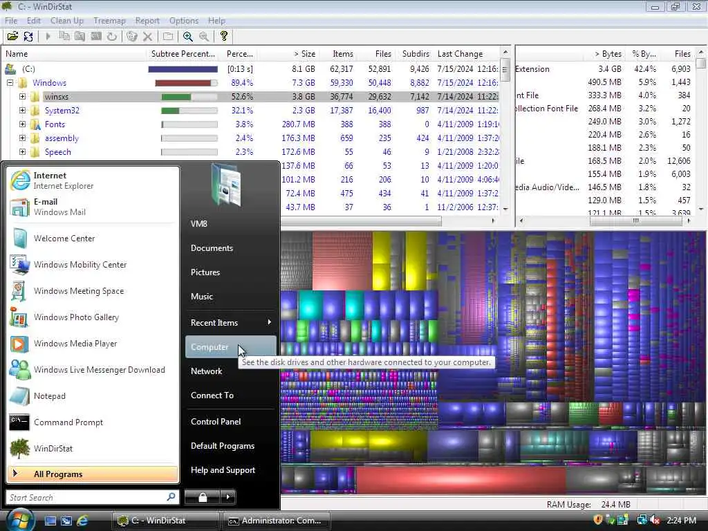Open Network from Start menu

point(230,371)
